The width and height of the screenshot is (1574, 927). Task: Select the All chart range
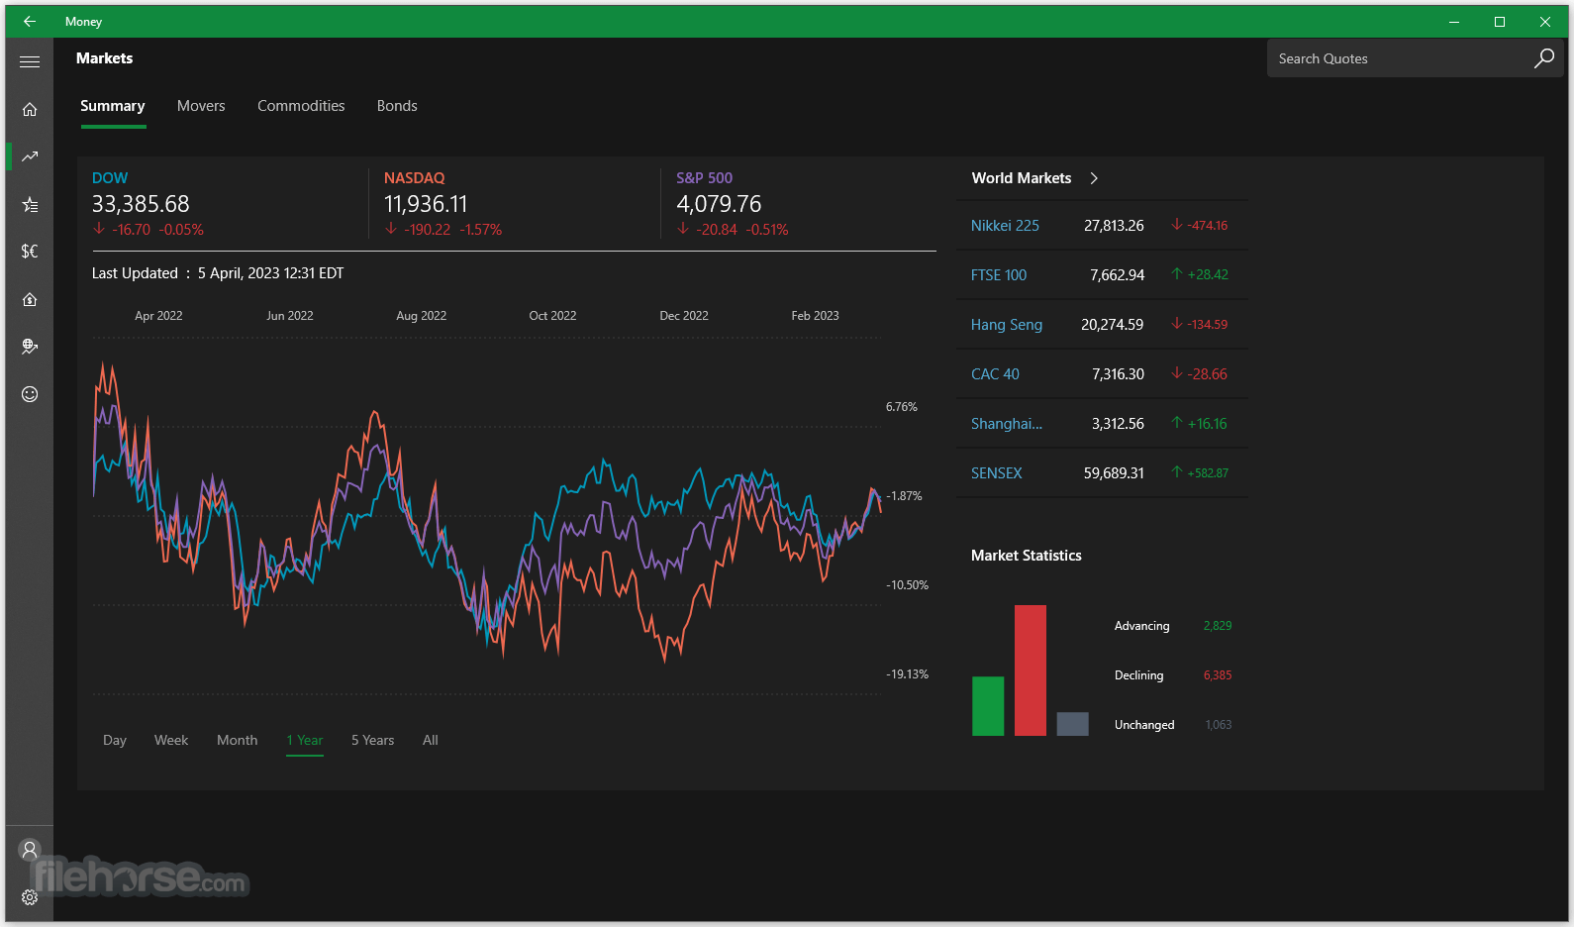(x=431, y=740)
